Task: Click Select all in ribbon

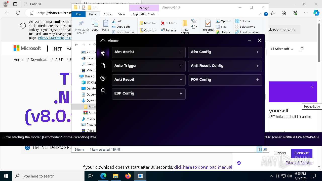Action: [x=243, y=21]
